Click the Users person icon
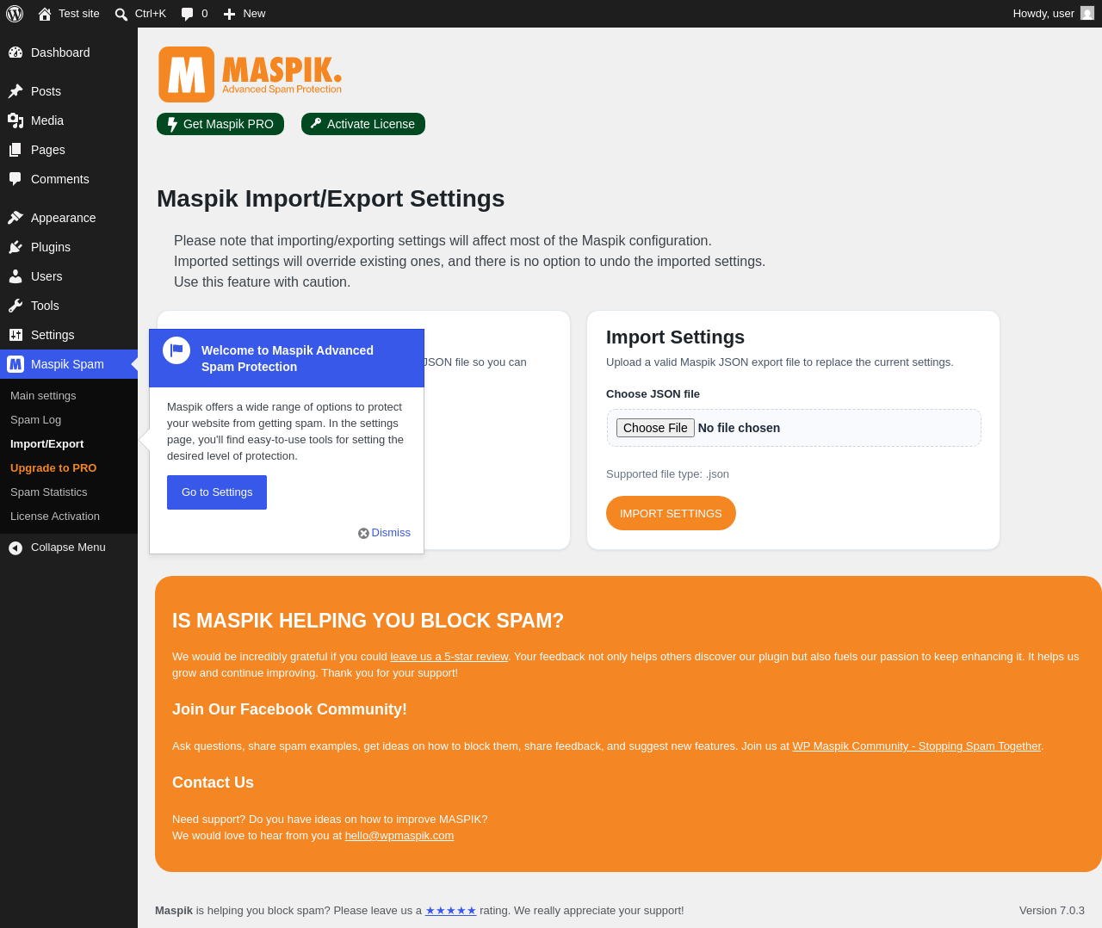Image resolution: width=1102 pixels, height=928 pixels. (15, 276)
